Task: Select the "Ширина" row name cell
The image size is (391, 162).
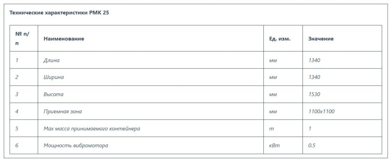Action: (53, 77)
